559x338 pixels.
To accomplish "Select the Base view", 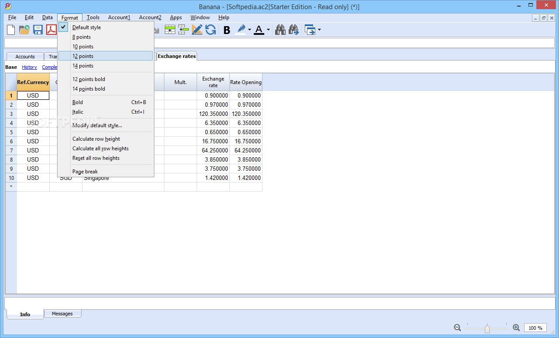I will 11,67.
